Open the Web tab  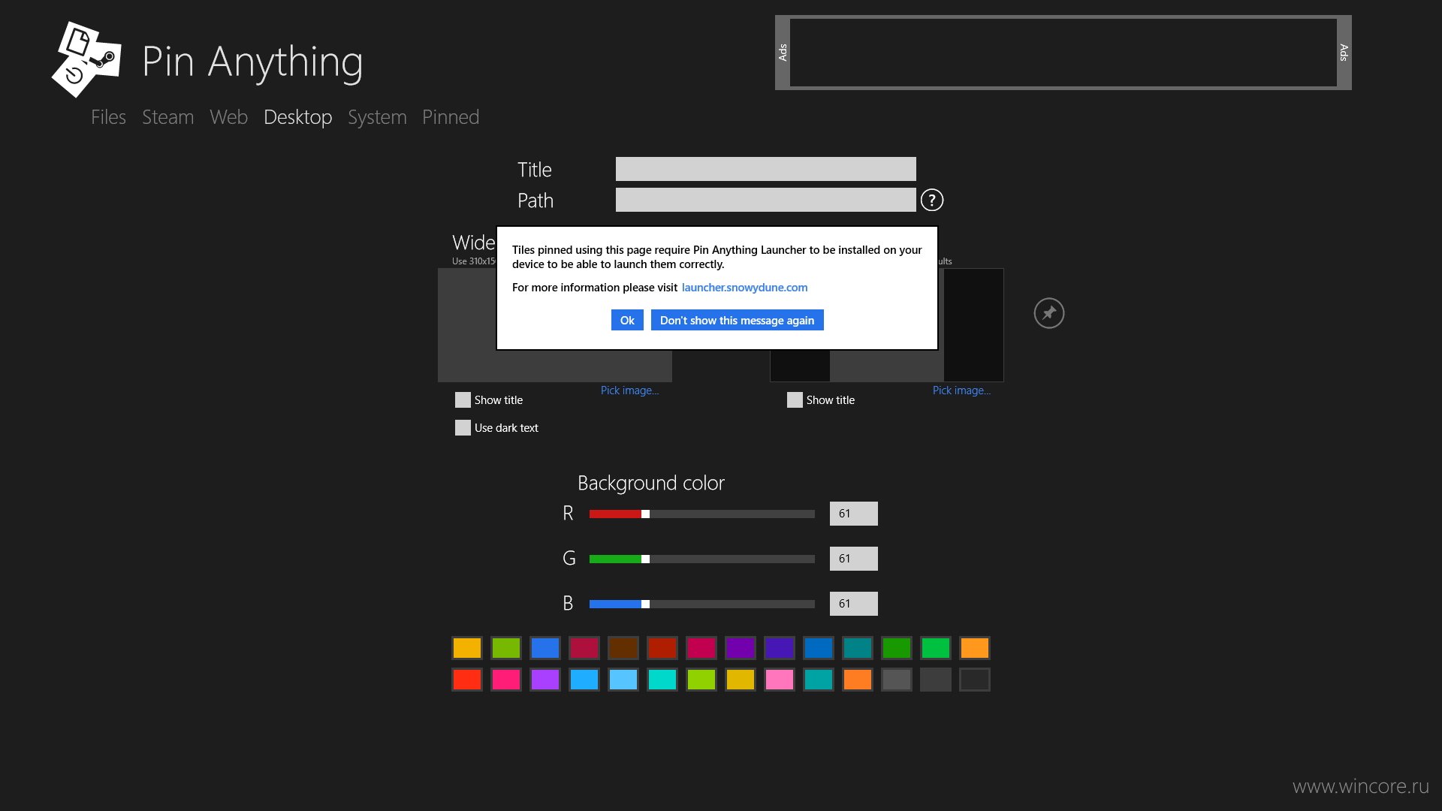tap(228, 117)
